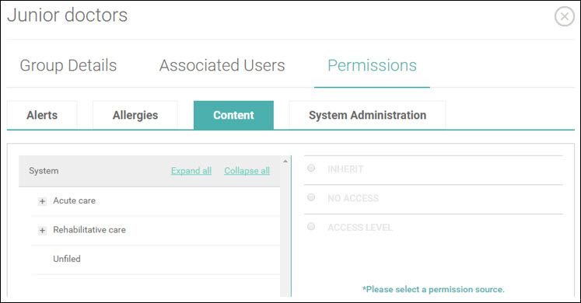Select the INHERIT radio button
The height and width of the screenshot is (303, 581).
(311, 169)
